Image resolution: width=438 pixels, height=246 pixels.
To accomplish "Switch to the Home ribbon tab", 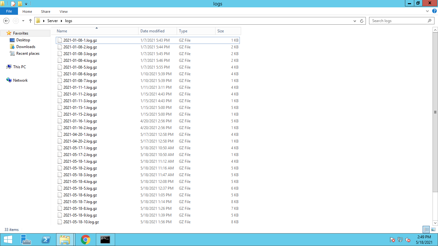I will click(x=27, y=12).
